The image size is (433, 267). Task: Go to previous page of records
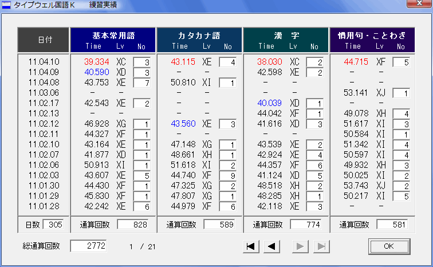coord(271,246)
